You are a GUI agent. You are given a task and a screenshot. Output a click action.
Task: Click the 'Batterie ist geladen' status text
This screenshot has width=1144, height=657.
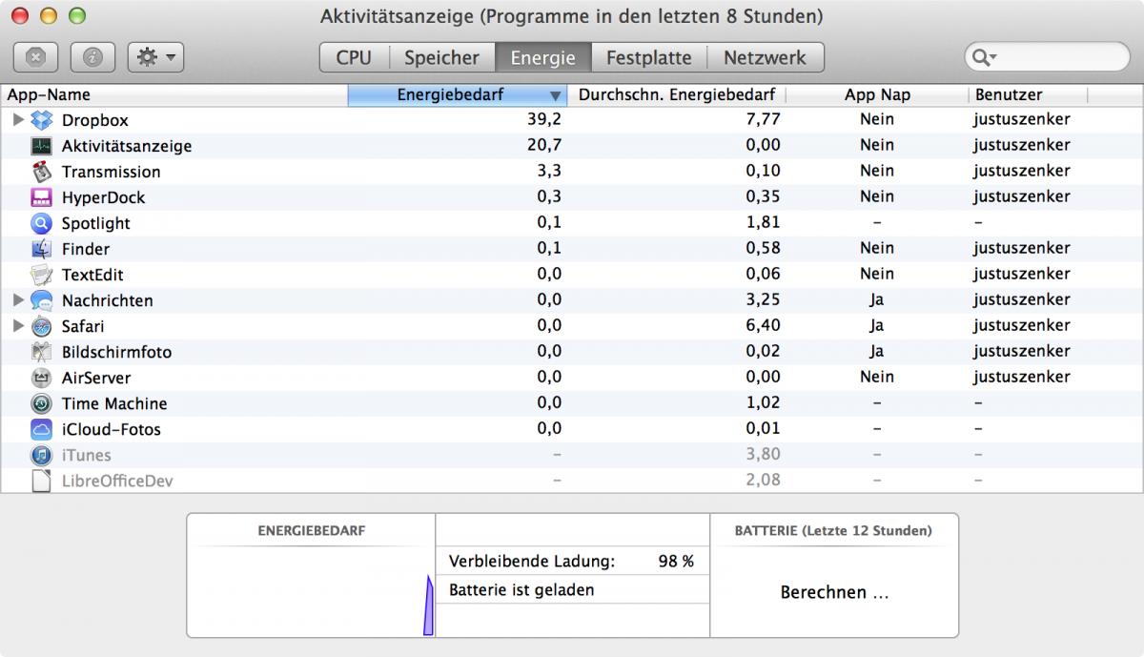tap(521, 589)
